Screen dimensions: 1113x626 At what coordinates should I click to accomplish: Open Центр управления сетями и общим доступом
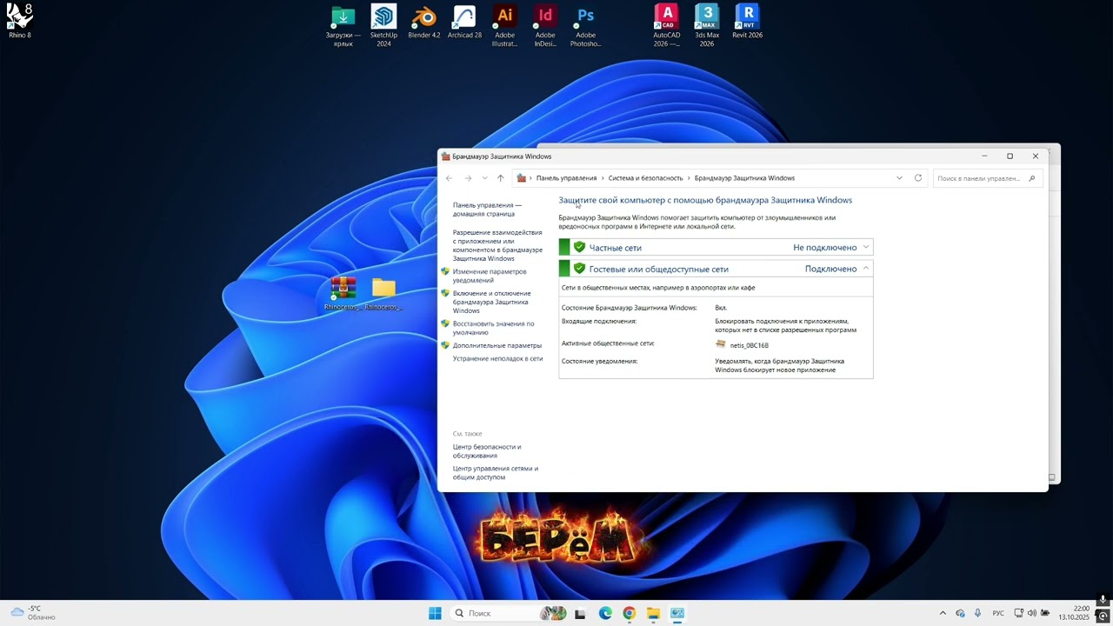coord(495,473)
